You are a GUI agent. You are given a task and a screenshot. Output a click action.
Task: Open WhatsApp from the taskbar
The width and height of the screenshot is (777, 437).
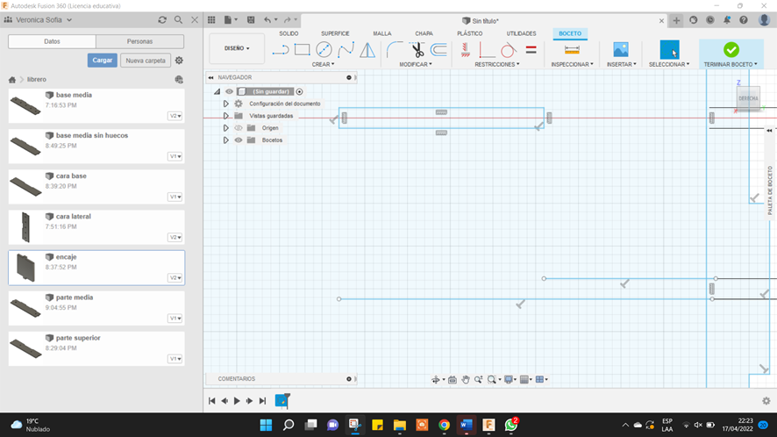(x=511, y=425)
